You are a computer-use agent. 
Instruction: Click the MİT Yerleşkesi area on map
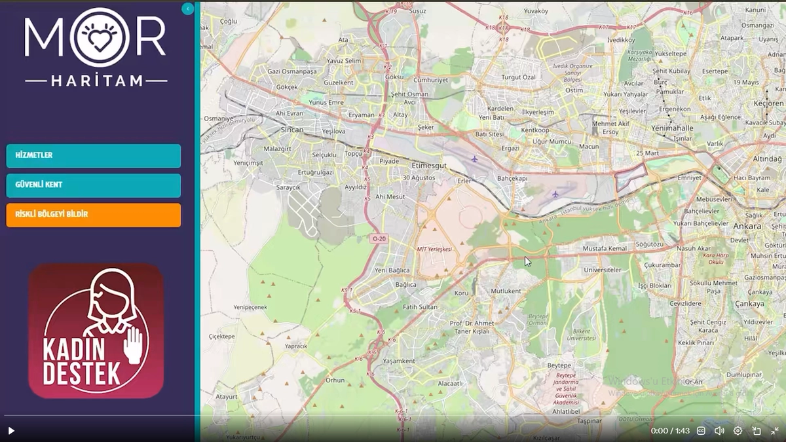(434, 249)
